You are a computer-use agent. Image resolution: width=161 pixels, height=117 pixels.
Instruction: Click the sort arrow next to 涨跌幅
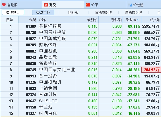(138, 20)
